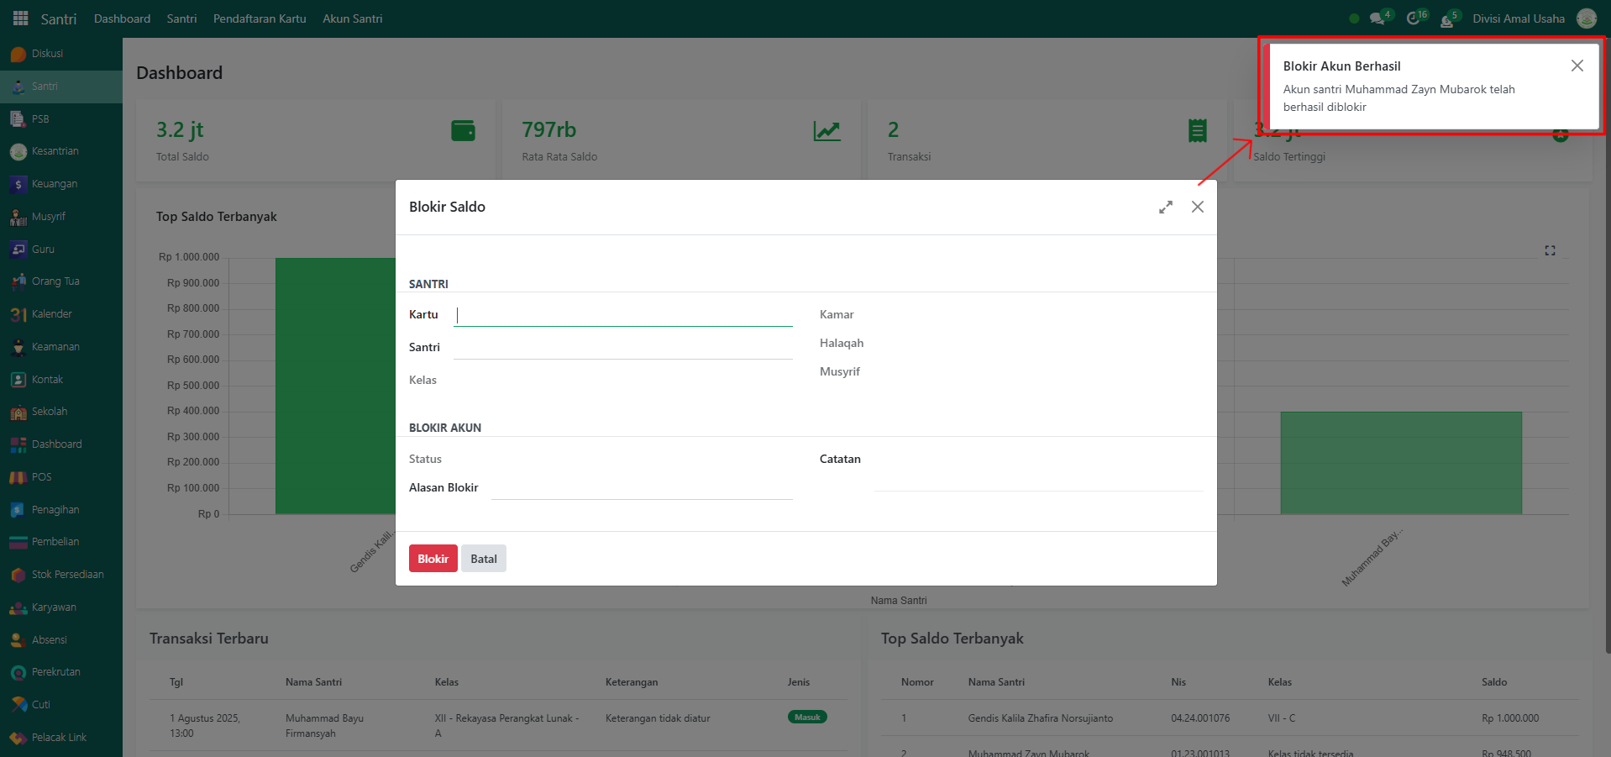Expand the Blokir Saldo dialog to fullscreen
Screen dimensions: 1611x757
[1165, 207]
